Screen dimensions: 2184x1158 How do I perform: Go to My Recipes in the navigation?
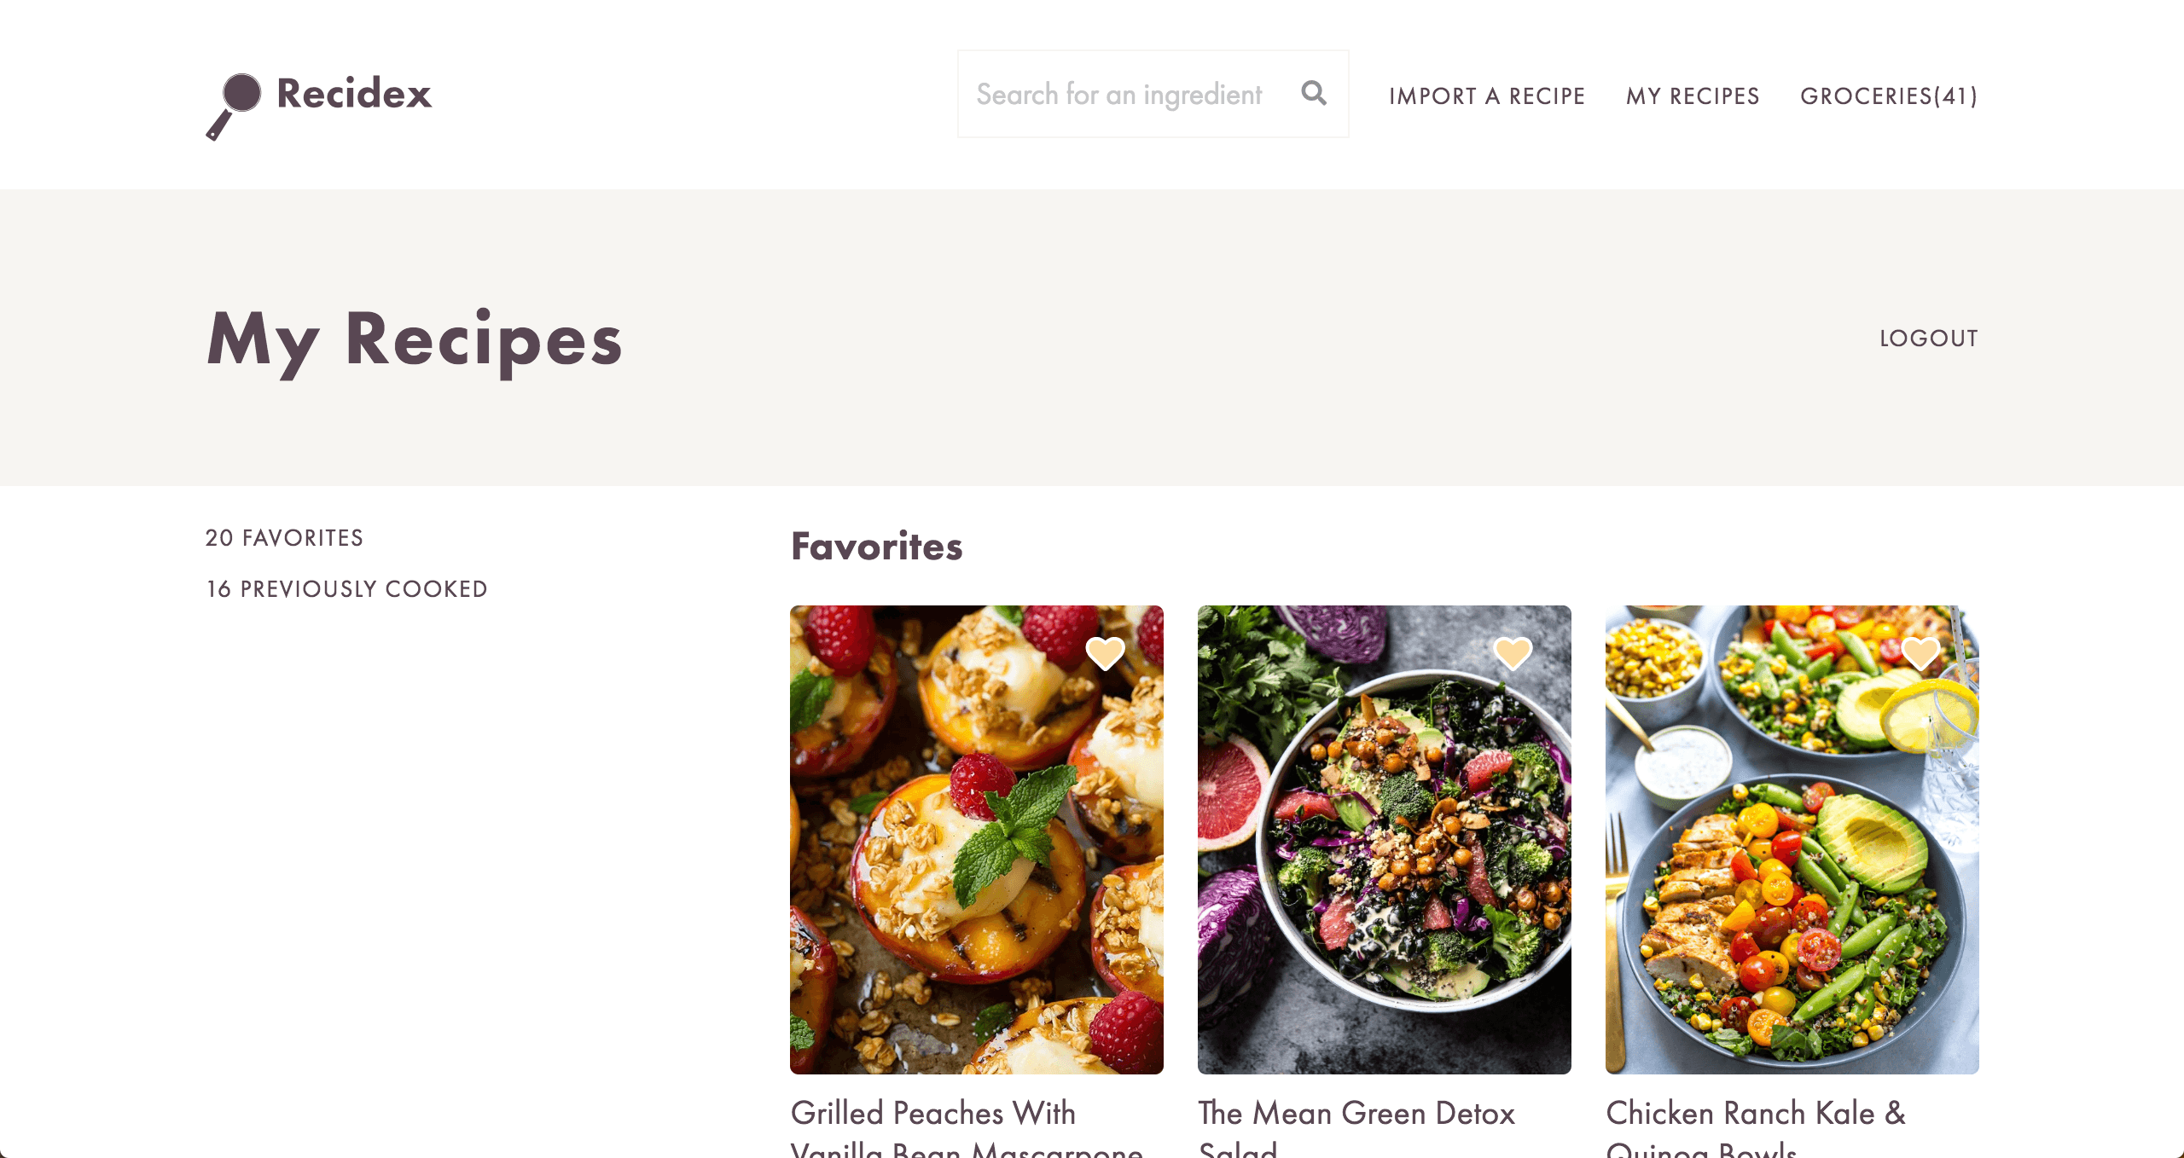pos(1693,96)
